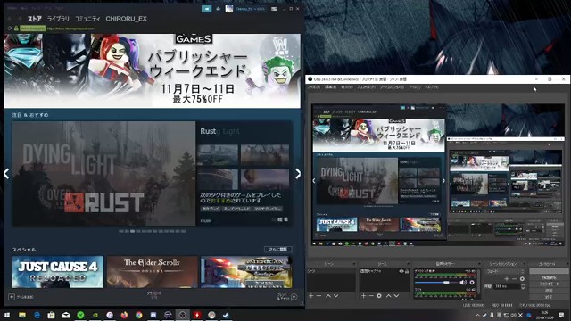
Task: Open source properties gear in OBS sources panel
Action: (x=379, y=296)
